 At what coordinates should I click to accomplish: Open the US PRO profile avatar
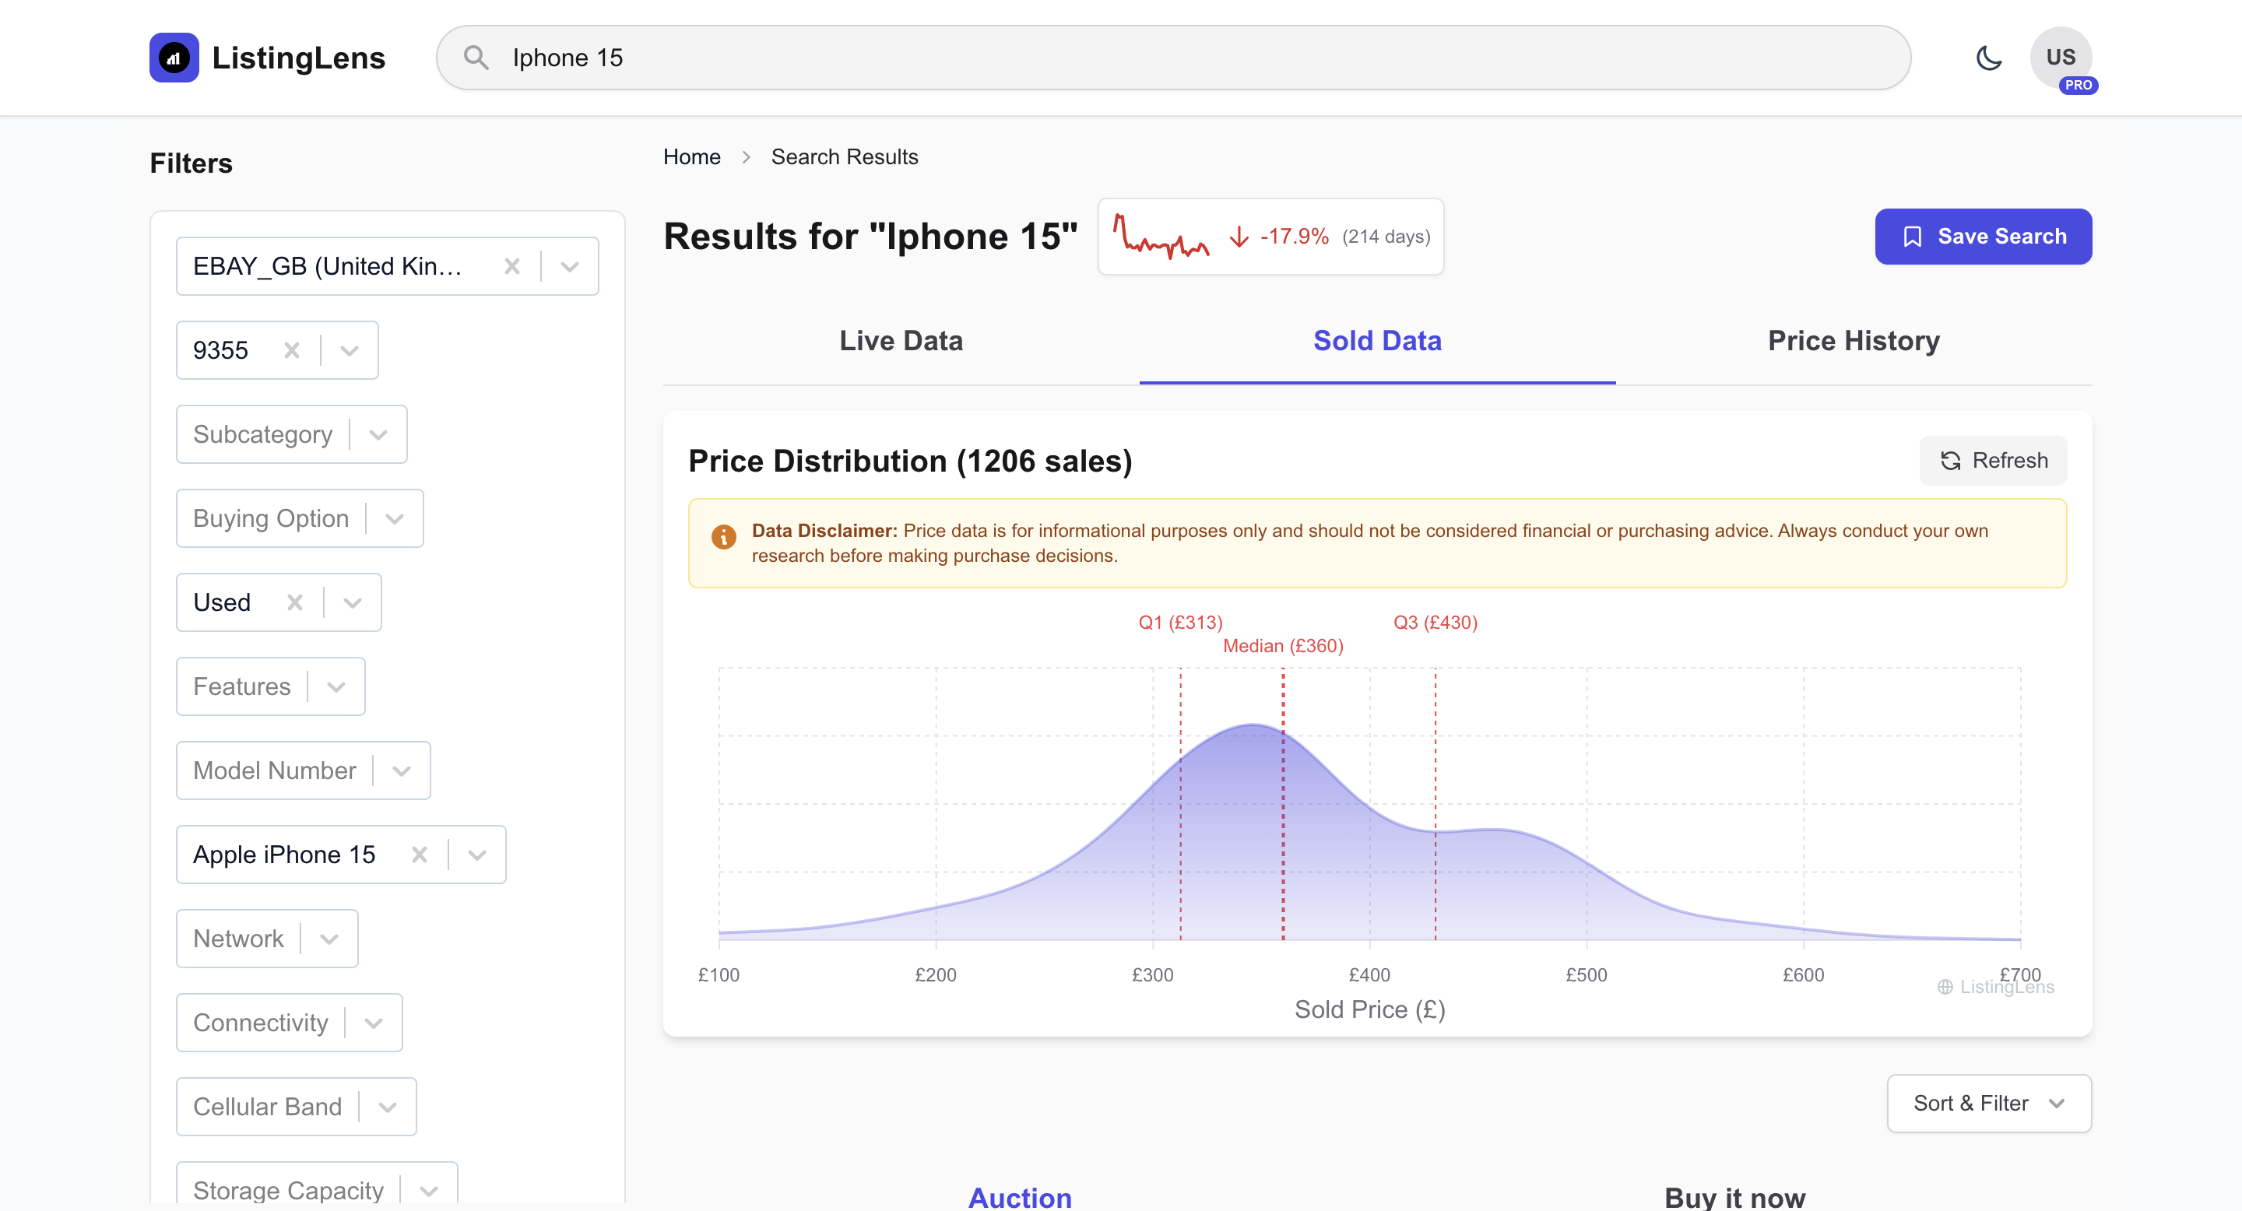click(x=2062, y=58)
